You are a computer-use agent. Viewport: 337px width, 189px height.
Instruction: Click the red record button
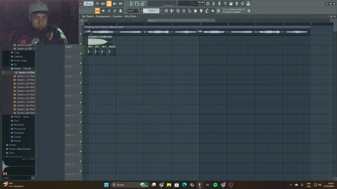81,4
